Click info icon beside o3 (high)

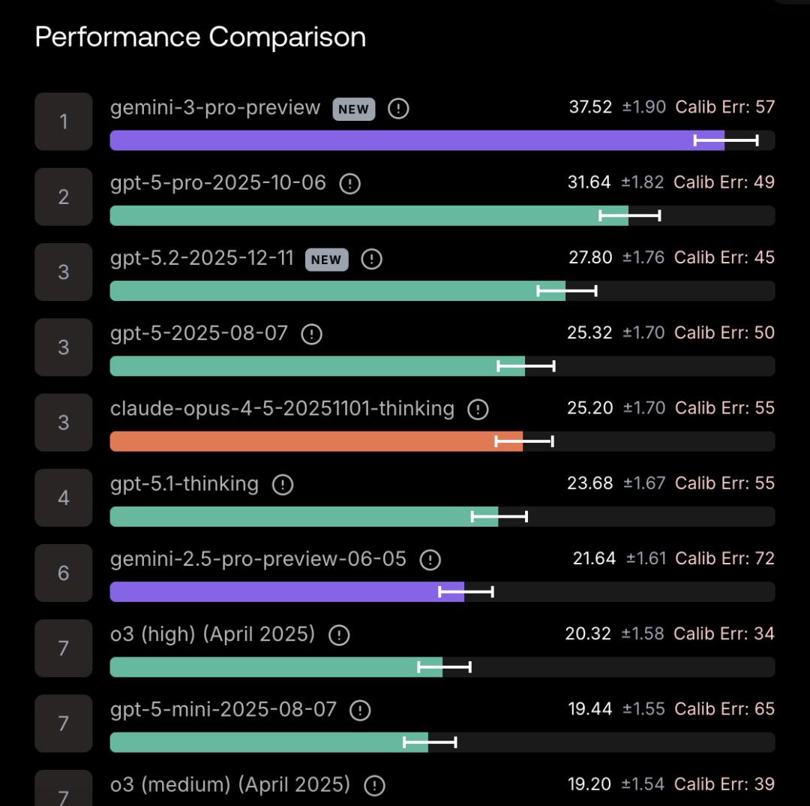(340, 635)
